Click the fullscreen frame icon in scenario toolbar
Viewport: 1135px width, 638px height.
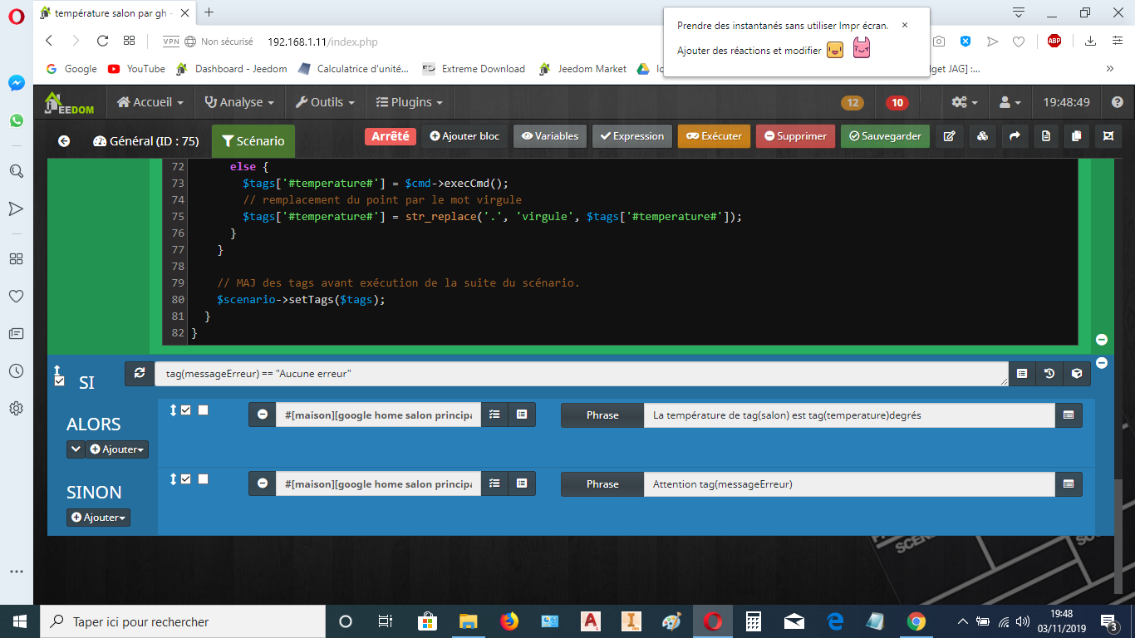(1108, 136)
